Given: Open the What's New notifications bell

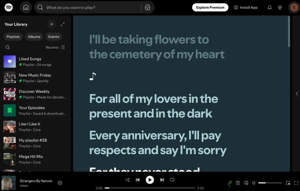Looking at the screenshot, I should [269, 7].
